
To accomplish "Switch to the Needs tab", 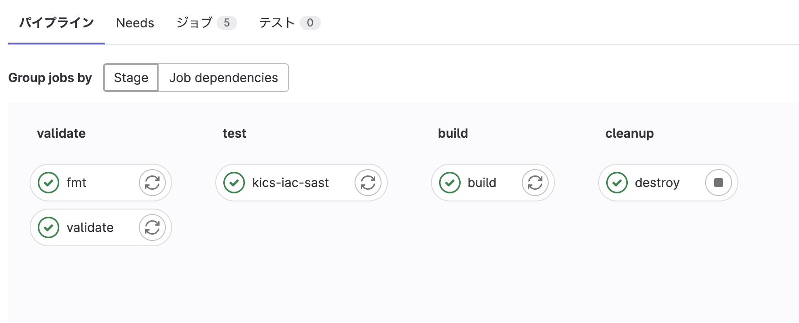I will [135, 23].
